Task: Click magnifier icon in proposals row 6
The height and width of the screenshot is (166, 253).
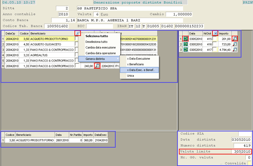Action: click(x=97, y=66)
